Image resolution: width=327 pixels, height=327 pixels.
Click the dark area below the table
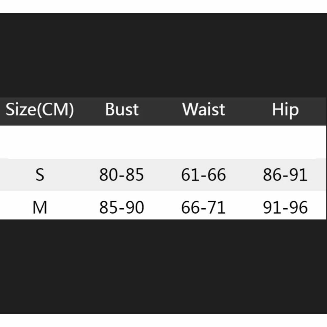pos(163,266)
